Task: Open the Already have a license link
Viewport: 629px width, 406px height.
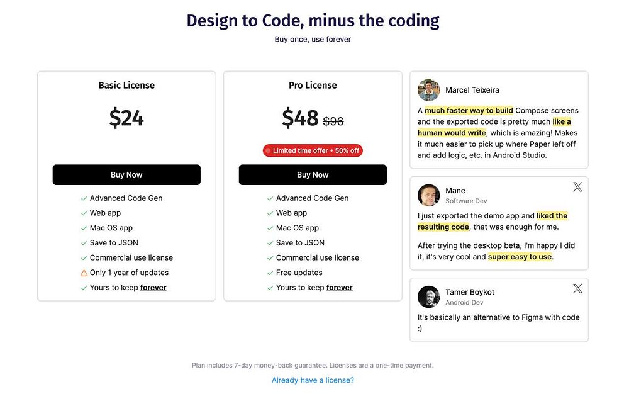Action: click(313, 380)
